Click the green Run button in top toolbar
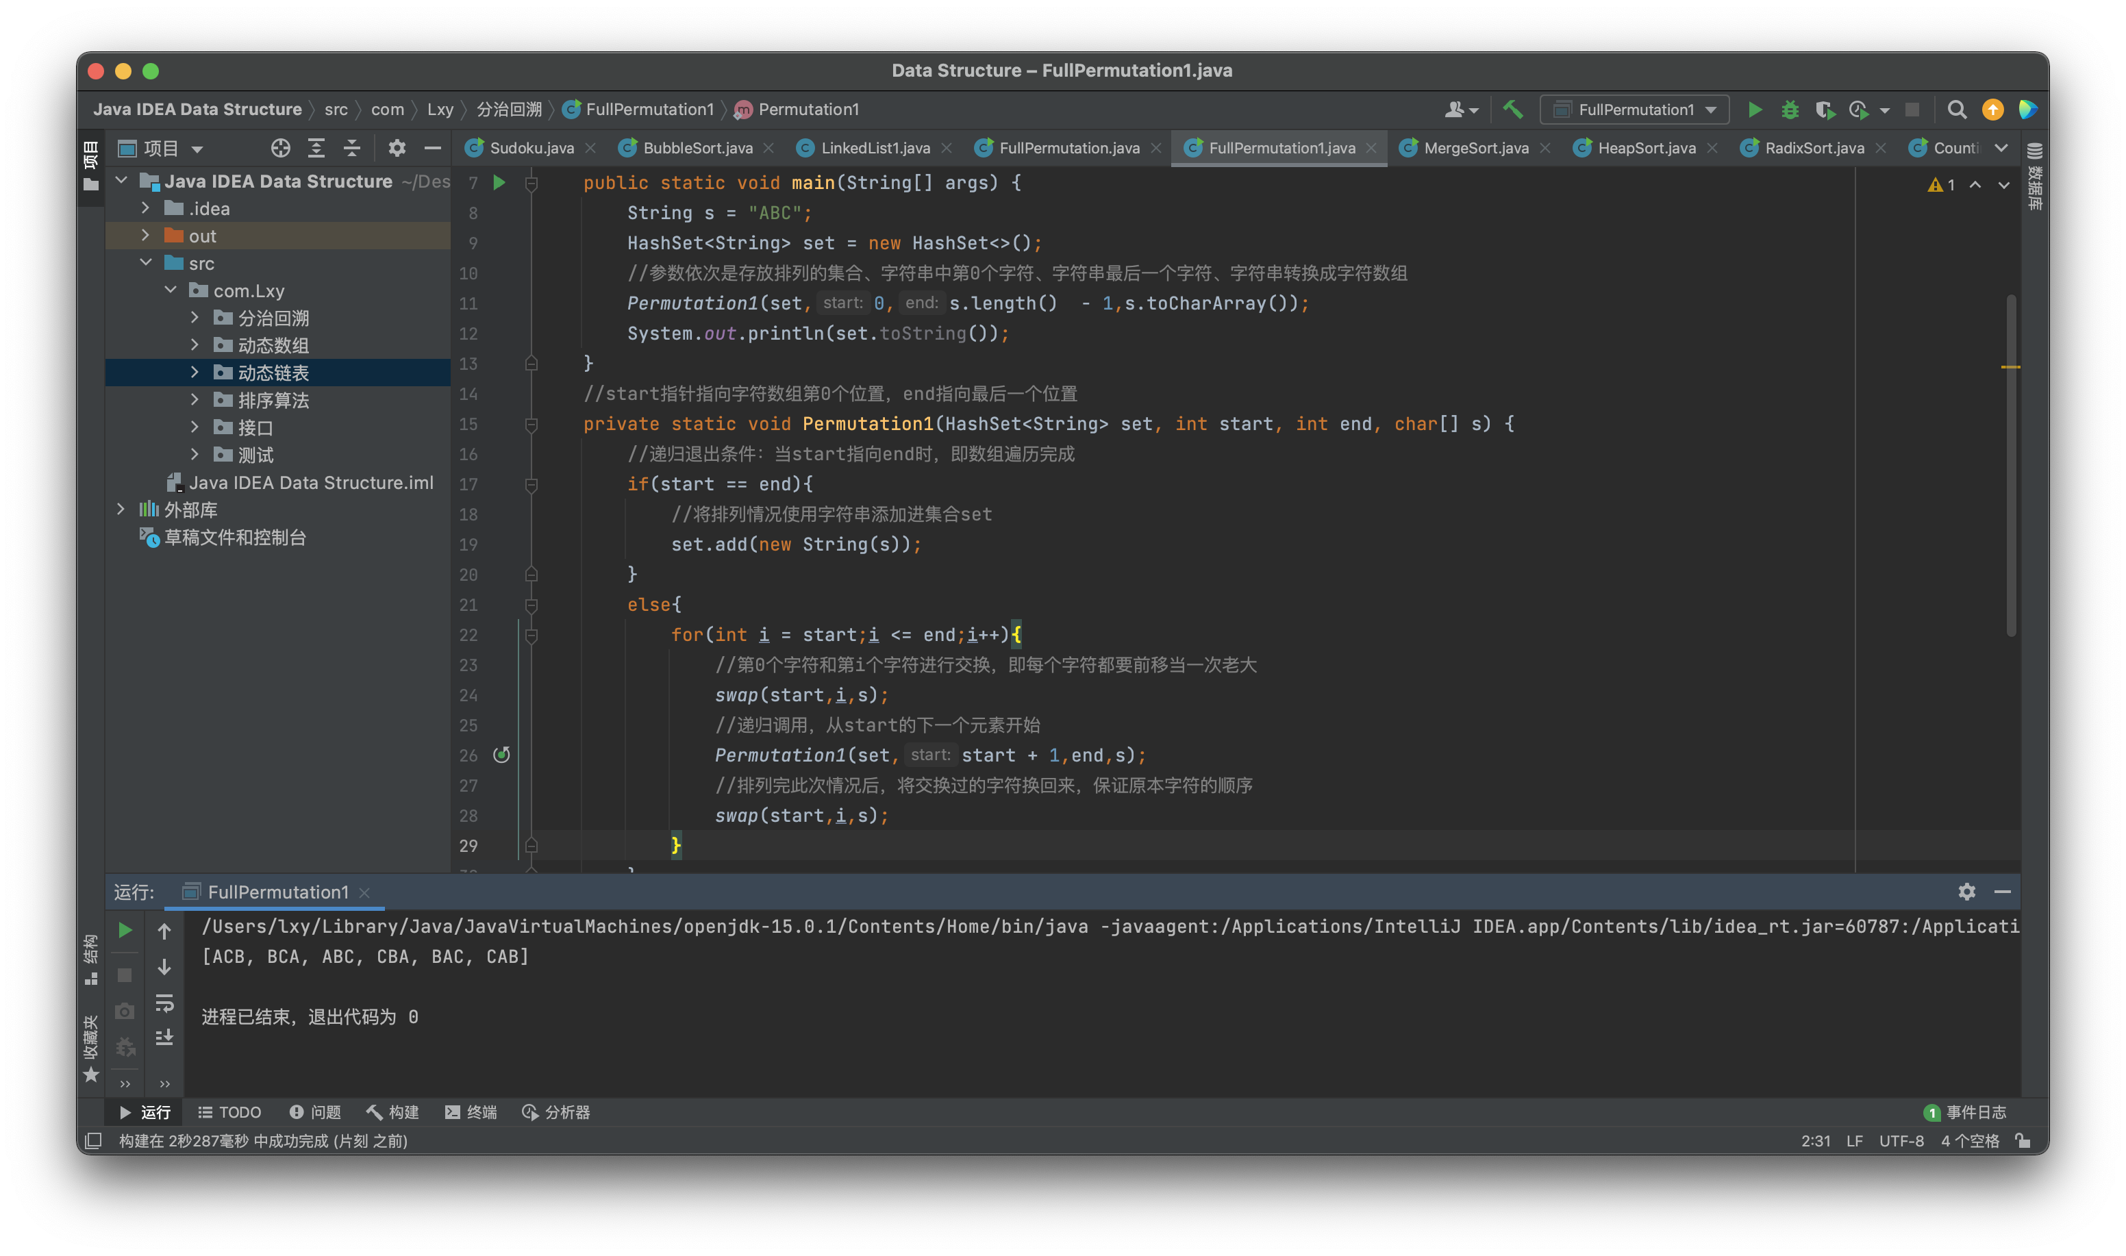 [1755, 109]
